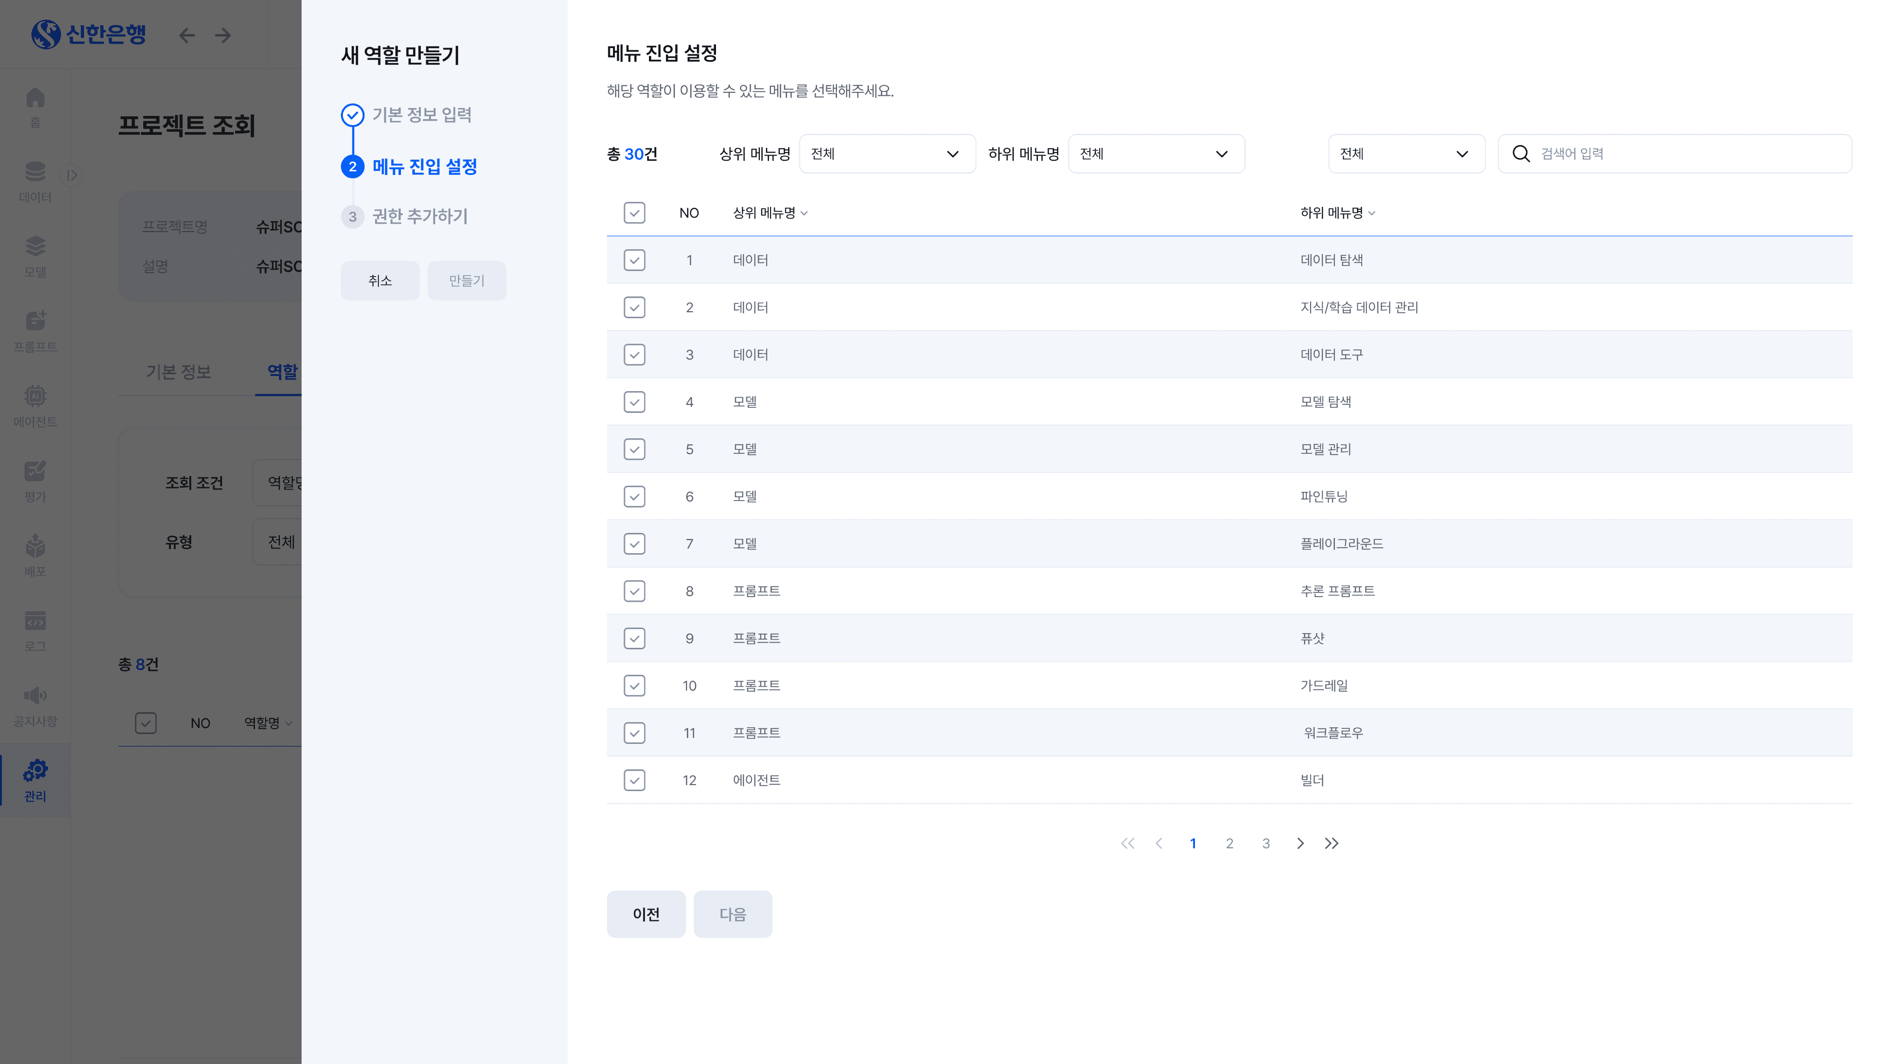This screenshot has width=1892, height=1064.
Task: Click the 이전 button
Action: click(645, 913)
